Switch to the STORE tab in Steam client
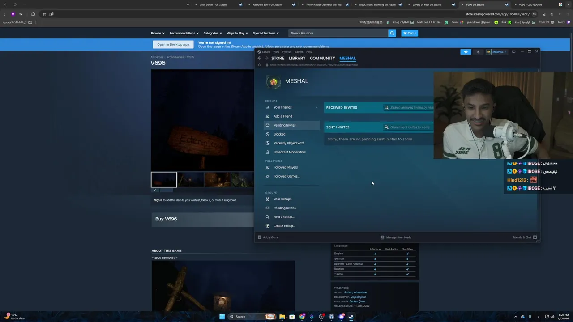573x322 pixels. [278, 58]
